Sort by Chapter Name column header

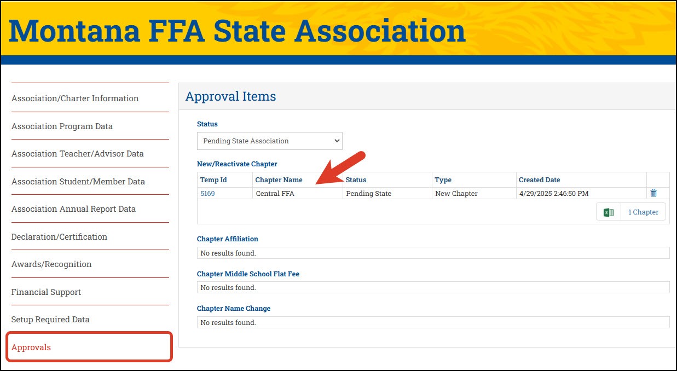279,179
